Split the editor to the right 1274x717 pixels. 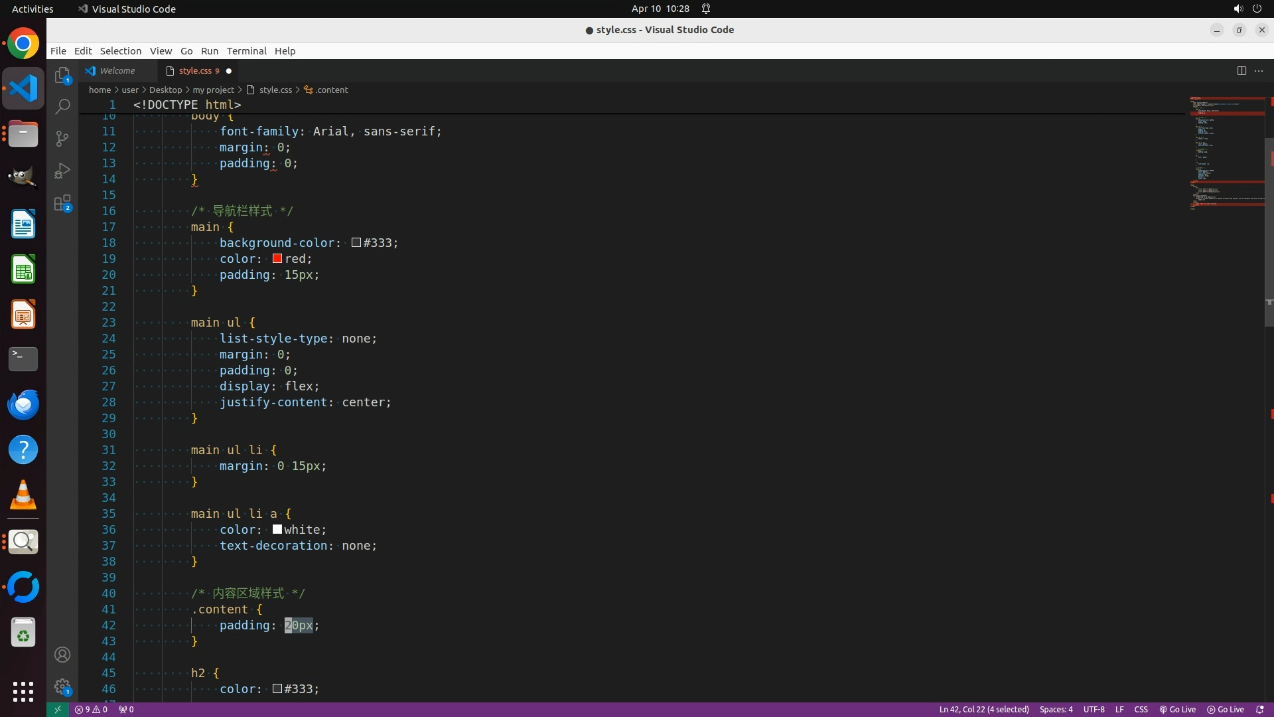tap(1241, 71)
